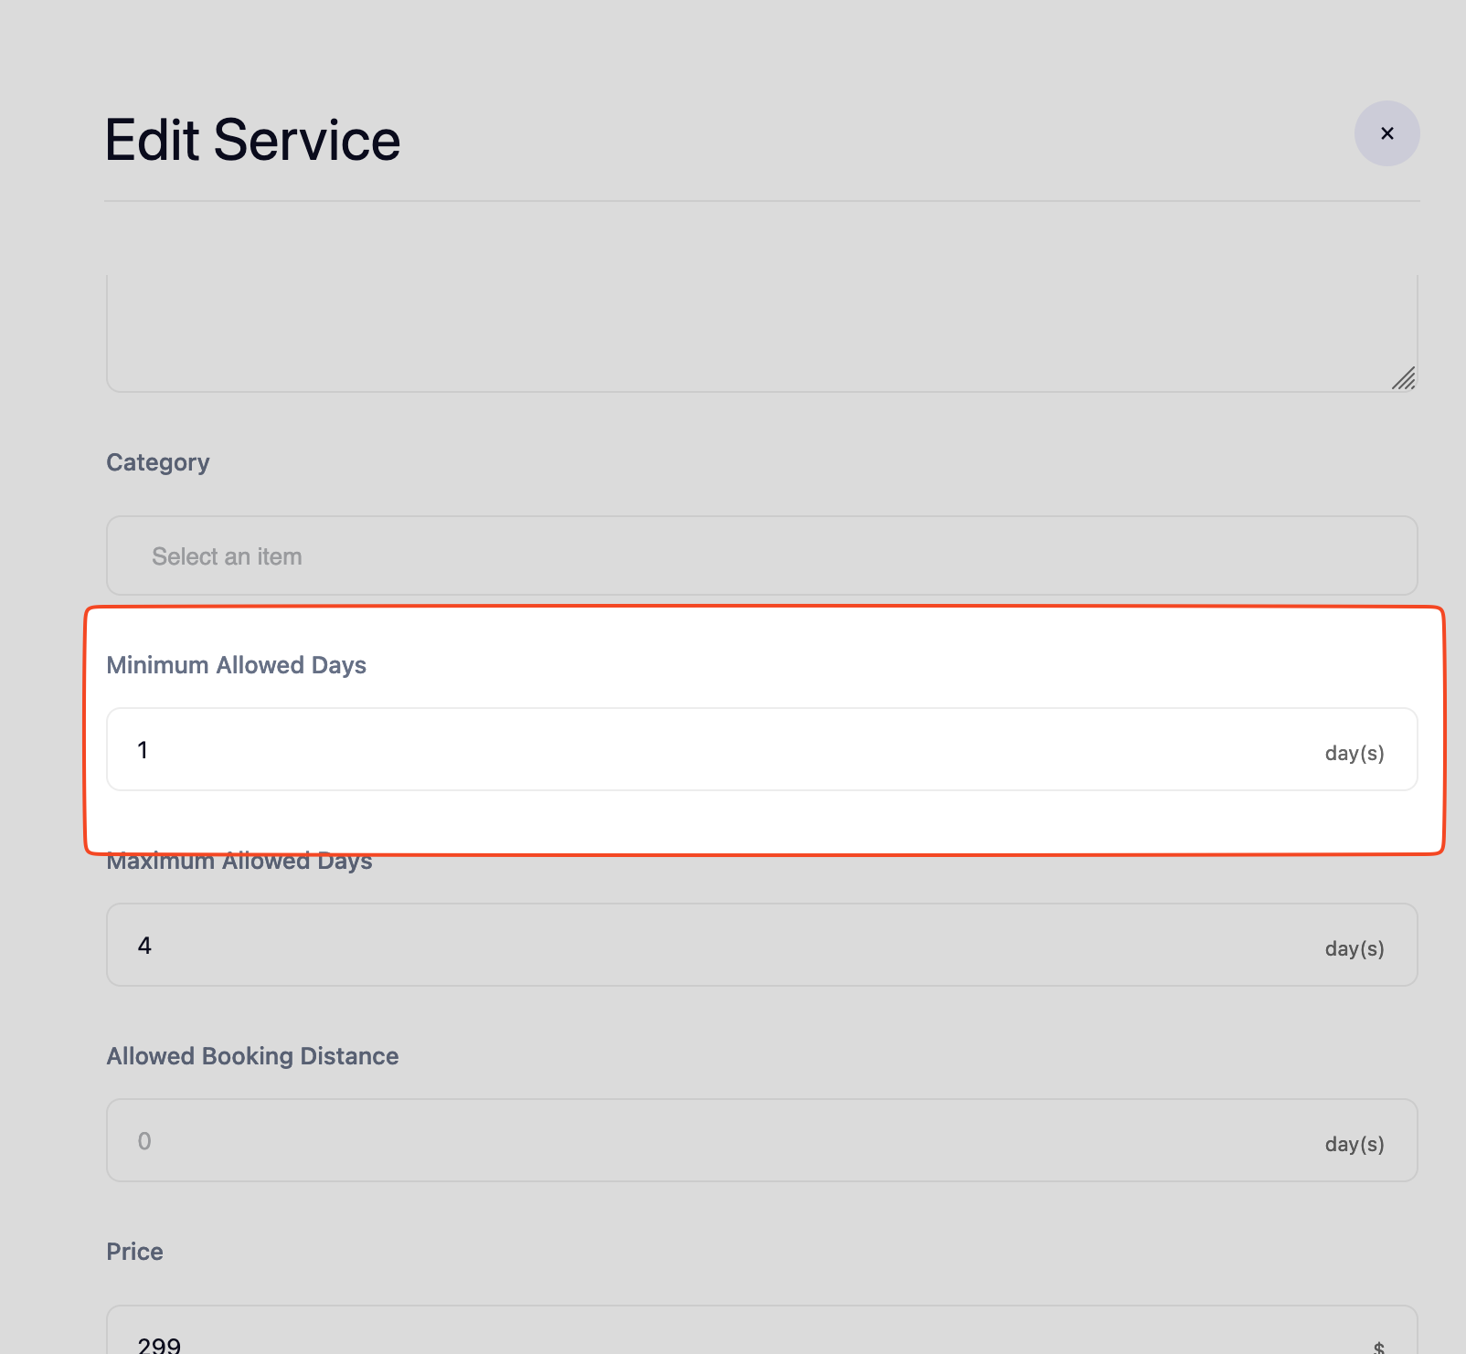
Task: Open the Category dropdown
Action: pos(761,555)
